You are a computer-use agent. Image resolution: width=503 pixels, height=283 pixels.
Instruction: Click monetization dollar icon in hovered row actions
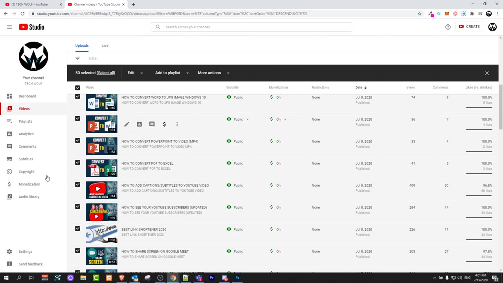164,124
